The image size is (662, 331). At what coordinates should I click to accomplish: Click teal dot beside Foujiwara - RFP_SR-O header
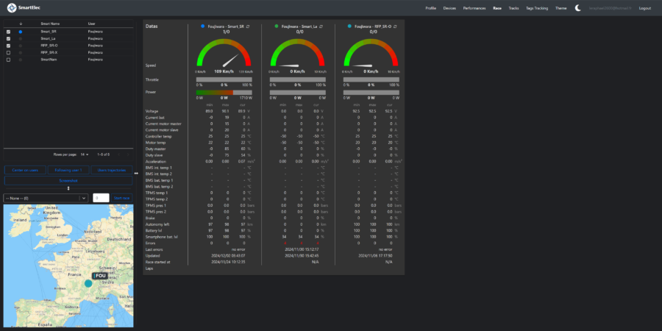tap(349, 26)
